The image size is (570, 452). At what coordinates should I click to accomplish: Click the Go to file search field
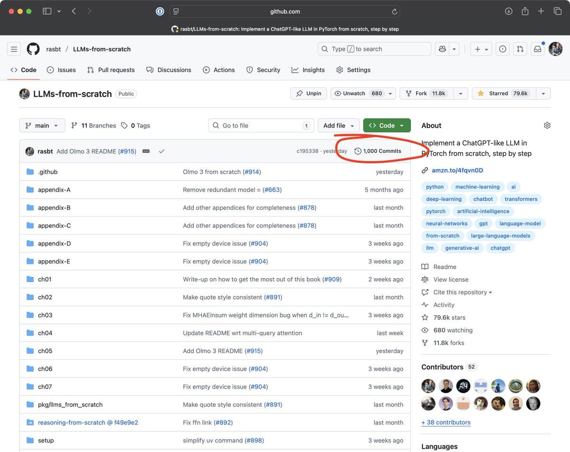point(261,125)
